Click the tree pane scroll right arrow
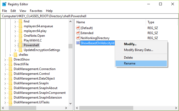Viewport: 179px width, 111px height. click(66, 108)
